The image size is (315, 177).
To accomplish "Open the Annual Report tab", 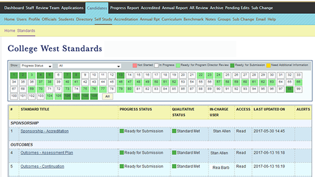I will point(175,8).
